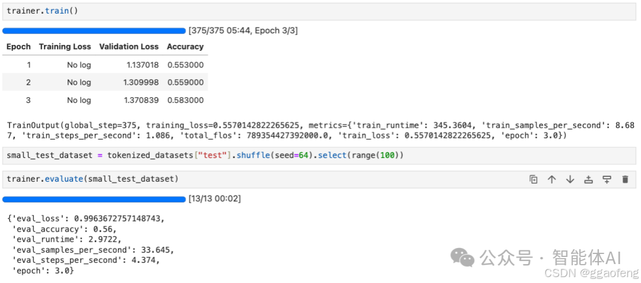This screenshot has height=283, width=641.
Task: Click the 'eval_samples_per_second': 33.645 line
Action: 93,250
